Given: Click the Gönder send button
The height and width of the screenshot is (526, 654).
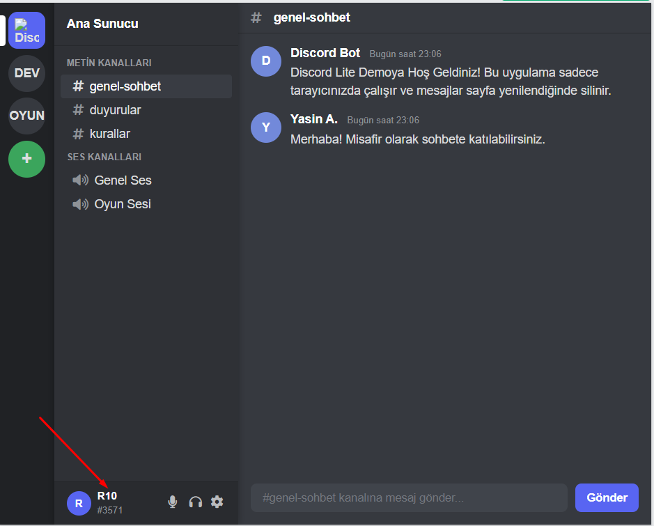Looking at the screenshot, I should point(607,497).
